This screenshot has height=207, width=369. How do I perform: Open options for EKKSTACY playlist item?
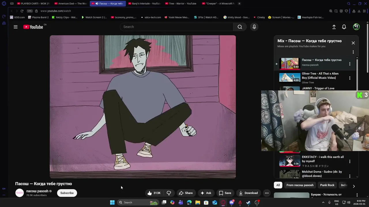pyautogui.click(x=350, y=162)
